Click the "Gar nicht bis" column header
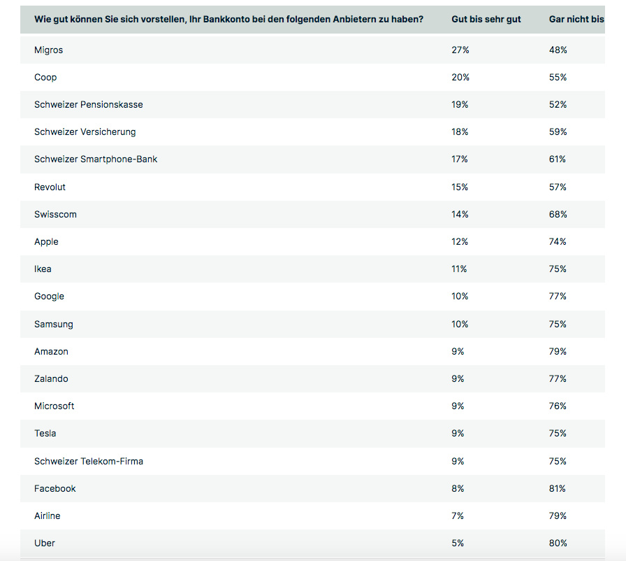The width and height of the screenshot is (626, 561). coord(576,20)
